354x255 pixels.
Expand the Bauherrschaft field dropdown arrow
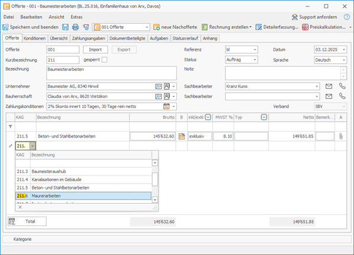coord(173,97)
